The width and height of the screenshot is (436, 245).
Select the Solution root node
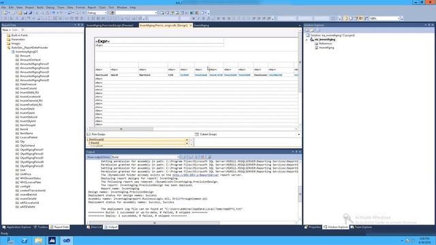tap(330, 35)
